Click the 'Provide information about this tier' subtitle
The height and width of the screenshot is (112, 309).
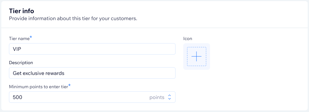[x=73, y=19]
